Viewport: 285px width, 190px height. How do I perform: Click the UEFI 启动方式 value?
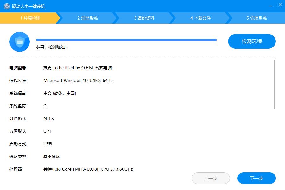[x=48, y=144]
